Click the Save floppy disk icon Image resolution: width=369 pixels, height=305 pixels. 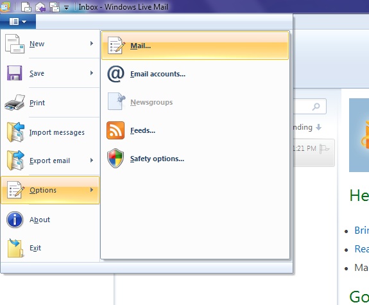[15, 73]
